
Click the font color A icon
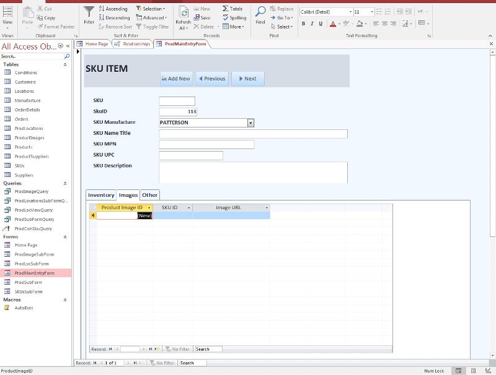333,24
